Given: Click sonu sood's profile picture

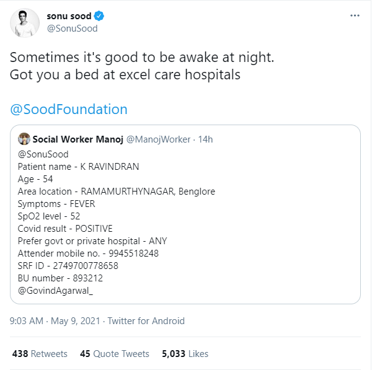Looking at the screenshot, I should 25,22.
